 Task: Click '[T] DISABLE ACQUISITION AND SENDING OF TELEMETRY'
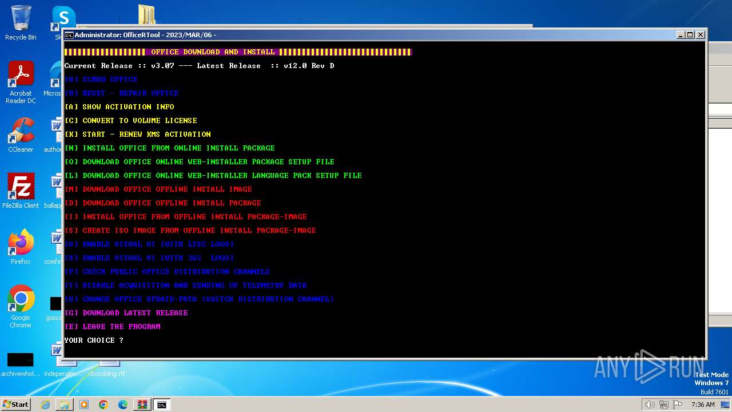coord(185,286)
